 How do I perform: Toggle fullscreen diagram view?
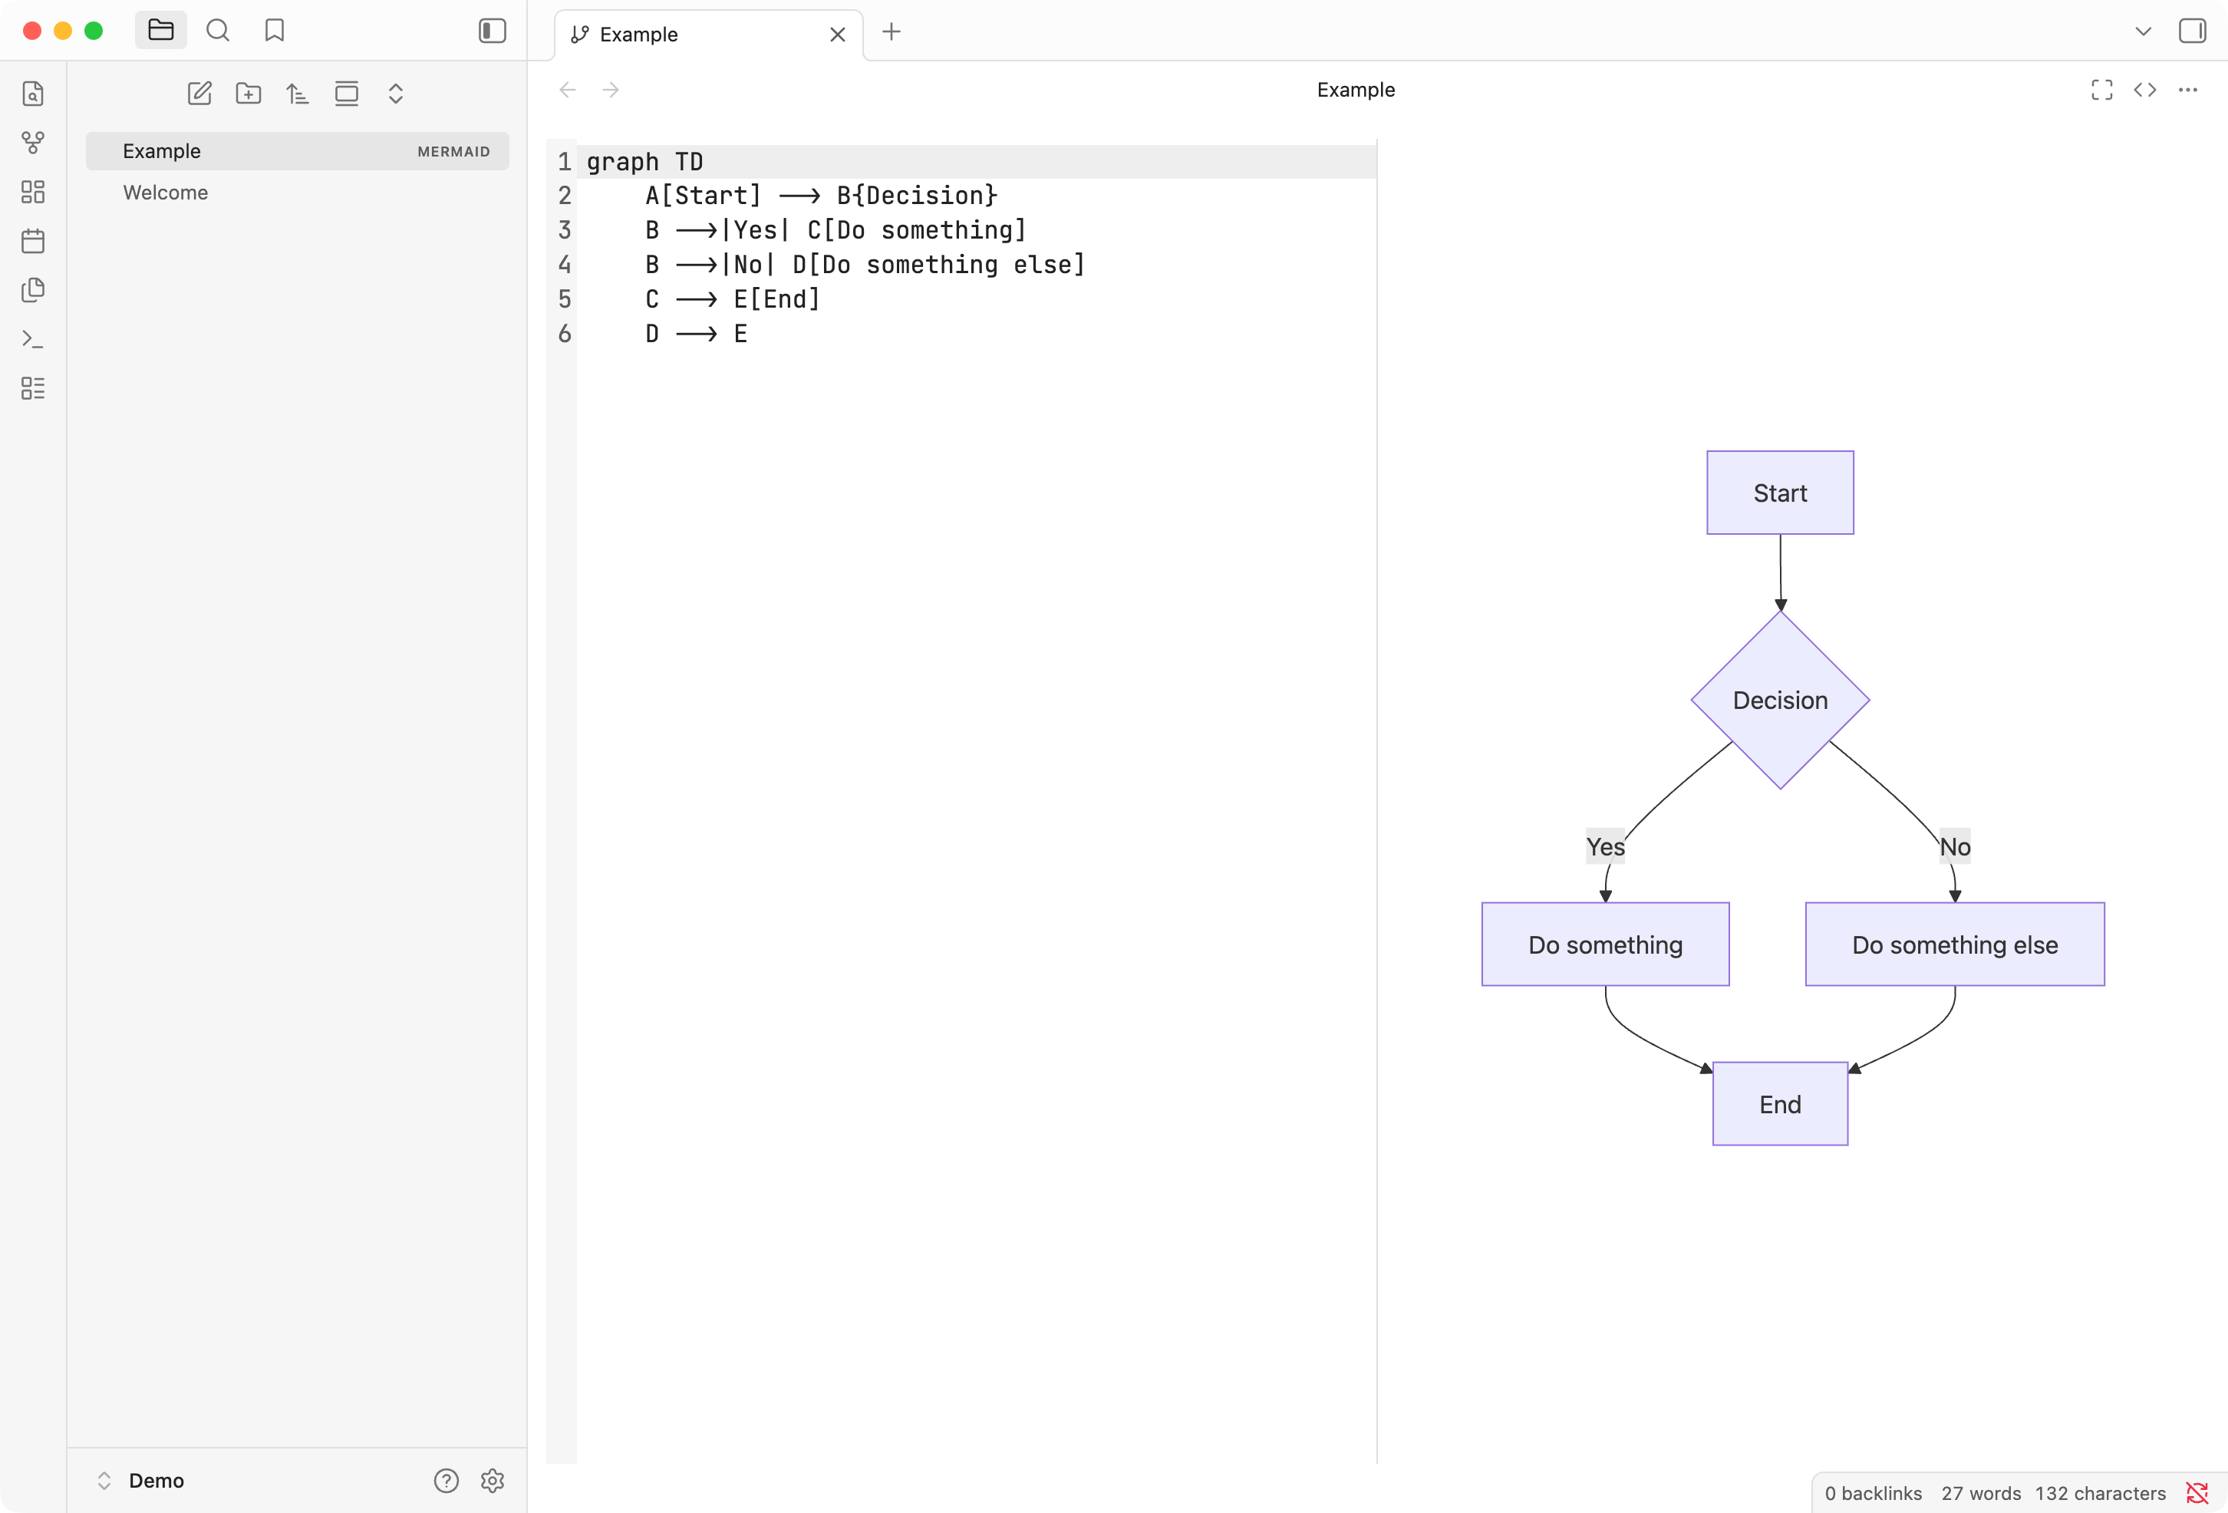(x=2101, y=90)
